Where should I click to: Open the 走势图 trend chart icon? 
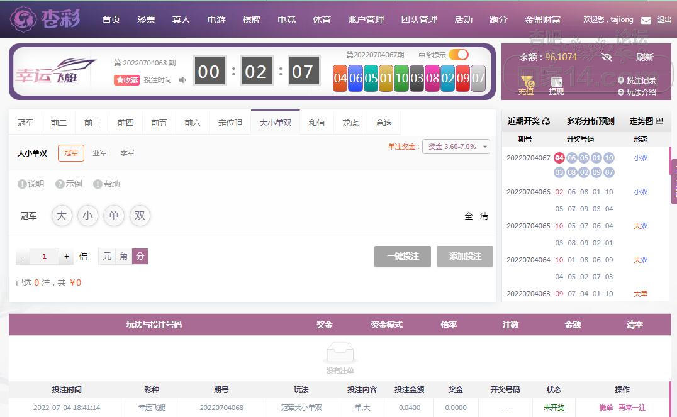[x=659, y=121]
